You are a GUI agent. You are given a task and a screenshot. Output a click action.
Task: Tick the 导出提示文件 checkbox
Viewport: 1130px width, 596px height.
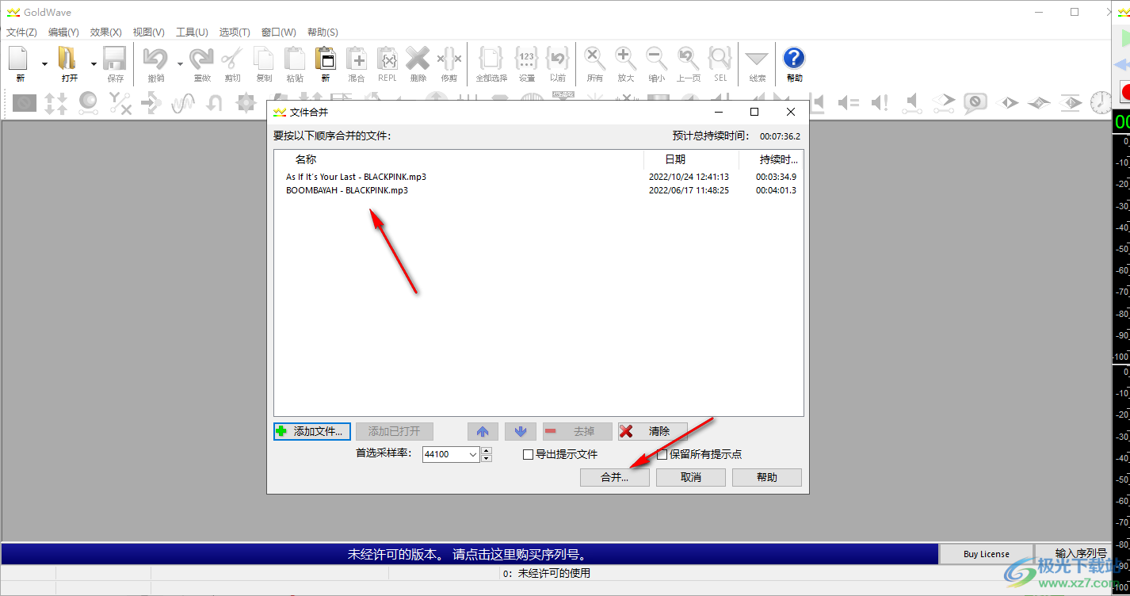[x=529, y=455]
